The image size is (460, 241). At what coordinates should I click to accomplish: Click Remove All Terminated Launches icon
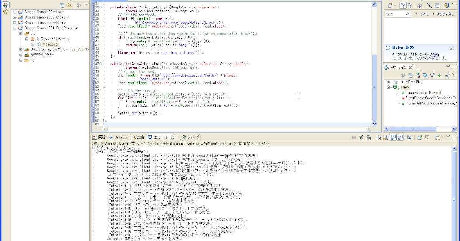tap(368, 137)
